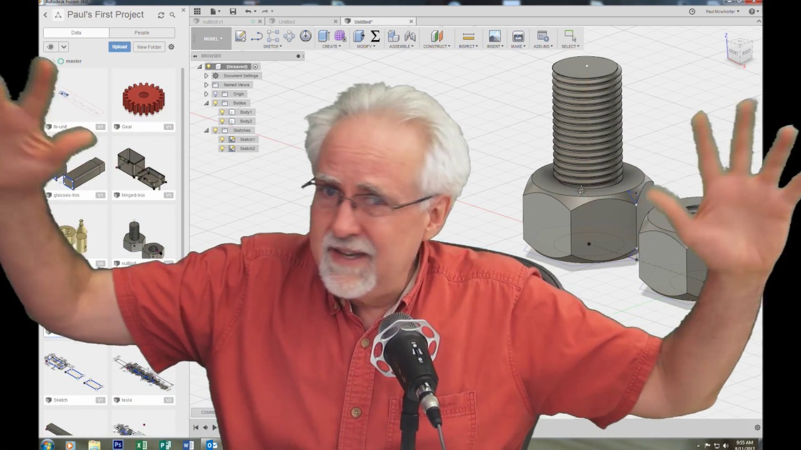801x450 pixels.
Task: Select the Line sketch tool
Action: pos(257,36)
